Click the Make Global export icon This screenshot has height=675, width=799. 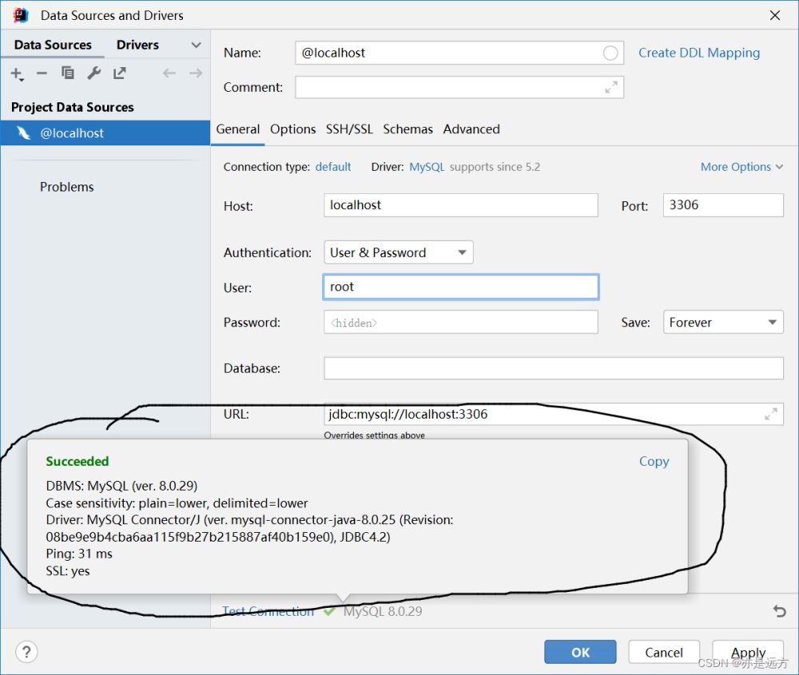119,73
